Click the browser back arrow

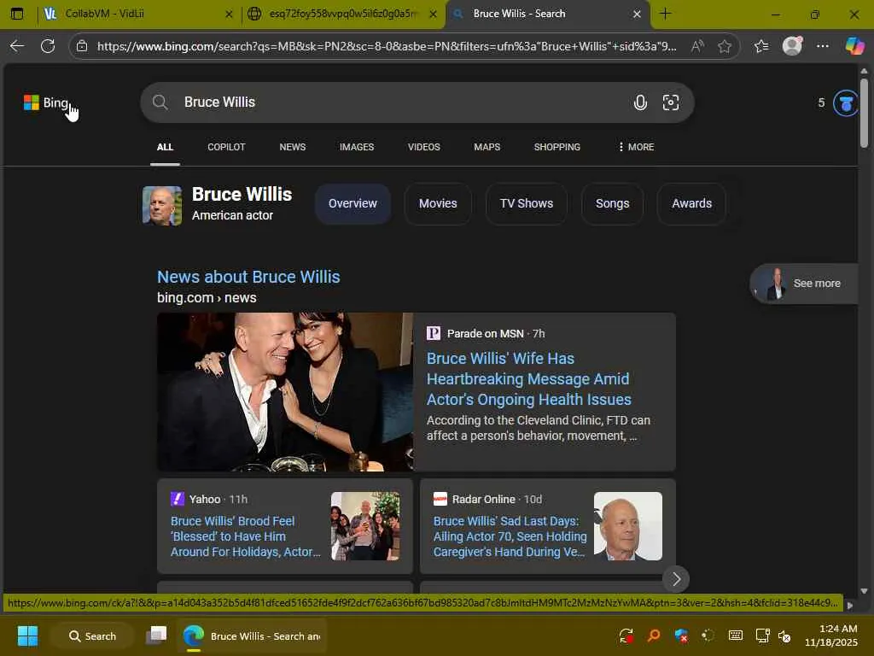click(x=17, y=46)
